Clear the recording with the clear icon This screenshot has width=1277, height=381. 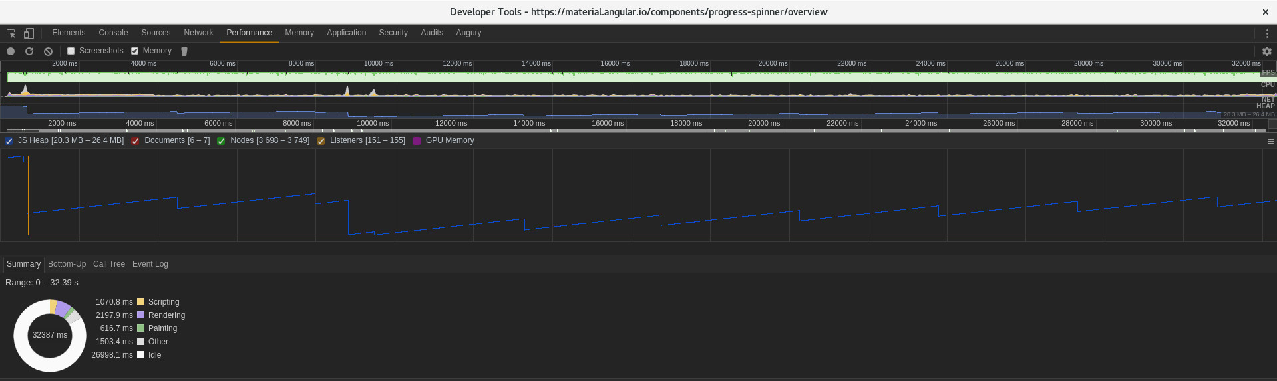click(48, 51)
